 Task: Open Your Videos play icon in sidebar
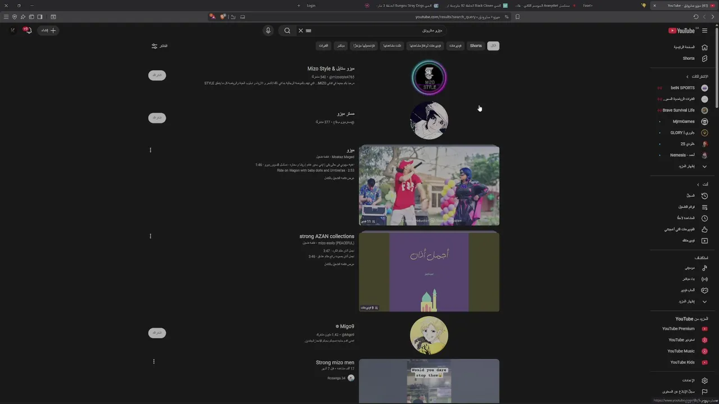point(704,240)
